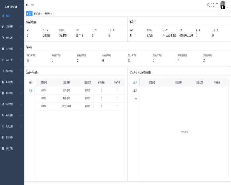Expand the 系统工具 submenu chevron
This screenshot has width=231, height=185.
pos(21,126)
